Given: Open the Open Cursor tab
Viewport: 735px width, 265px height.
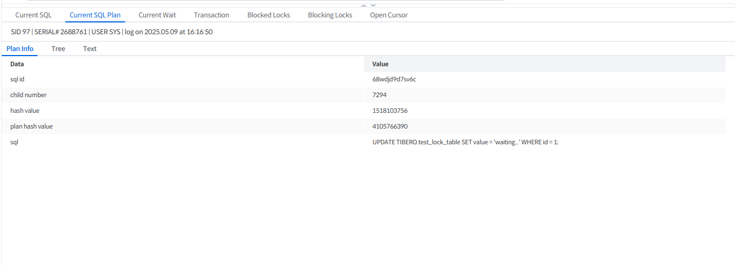Looking at the screenshot, I should (389, 15).
